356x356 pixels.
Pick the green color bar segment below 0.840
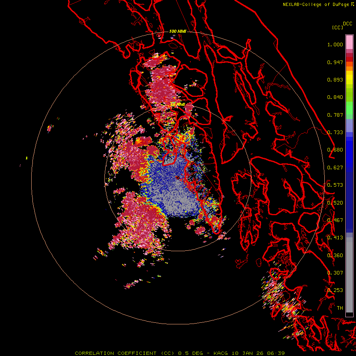[349, 108]
